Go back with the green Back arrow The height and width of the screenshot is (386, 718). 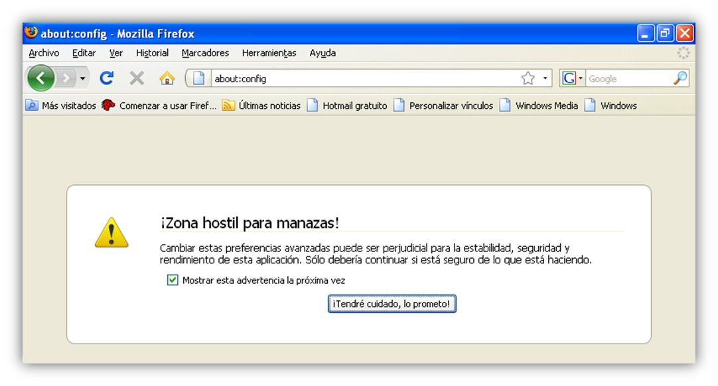tap(40, 78)
